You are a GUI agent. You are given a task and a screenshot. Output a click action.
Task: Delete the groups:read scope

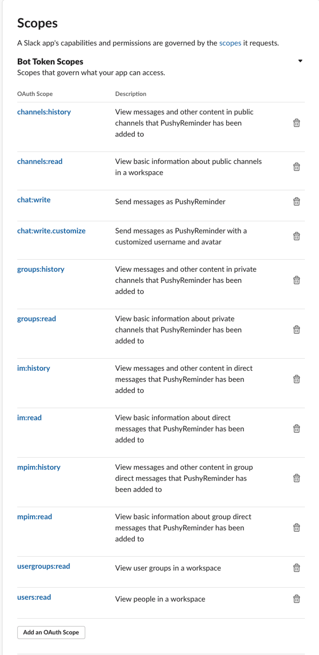click(x=296, y=330)
